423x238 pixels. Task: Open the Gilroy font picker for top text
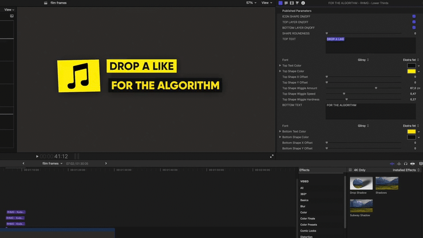(363, 60)
